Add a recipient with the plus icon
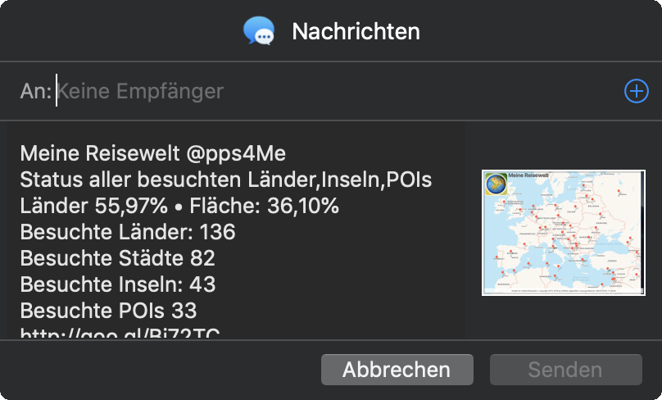 (637, 91)
